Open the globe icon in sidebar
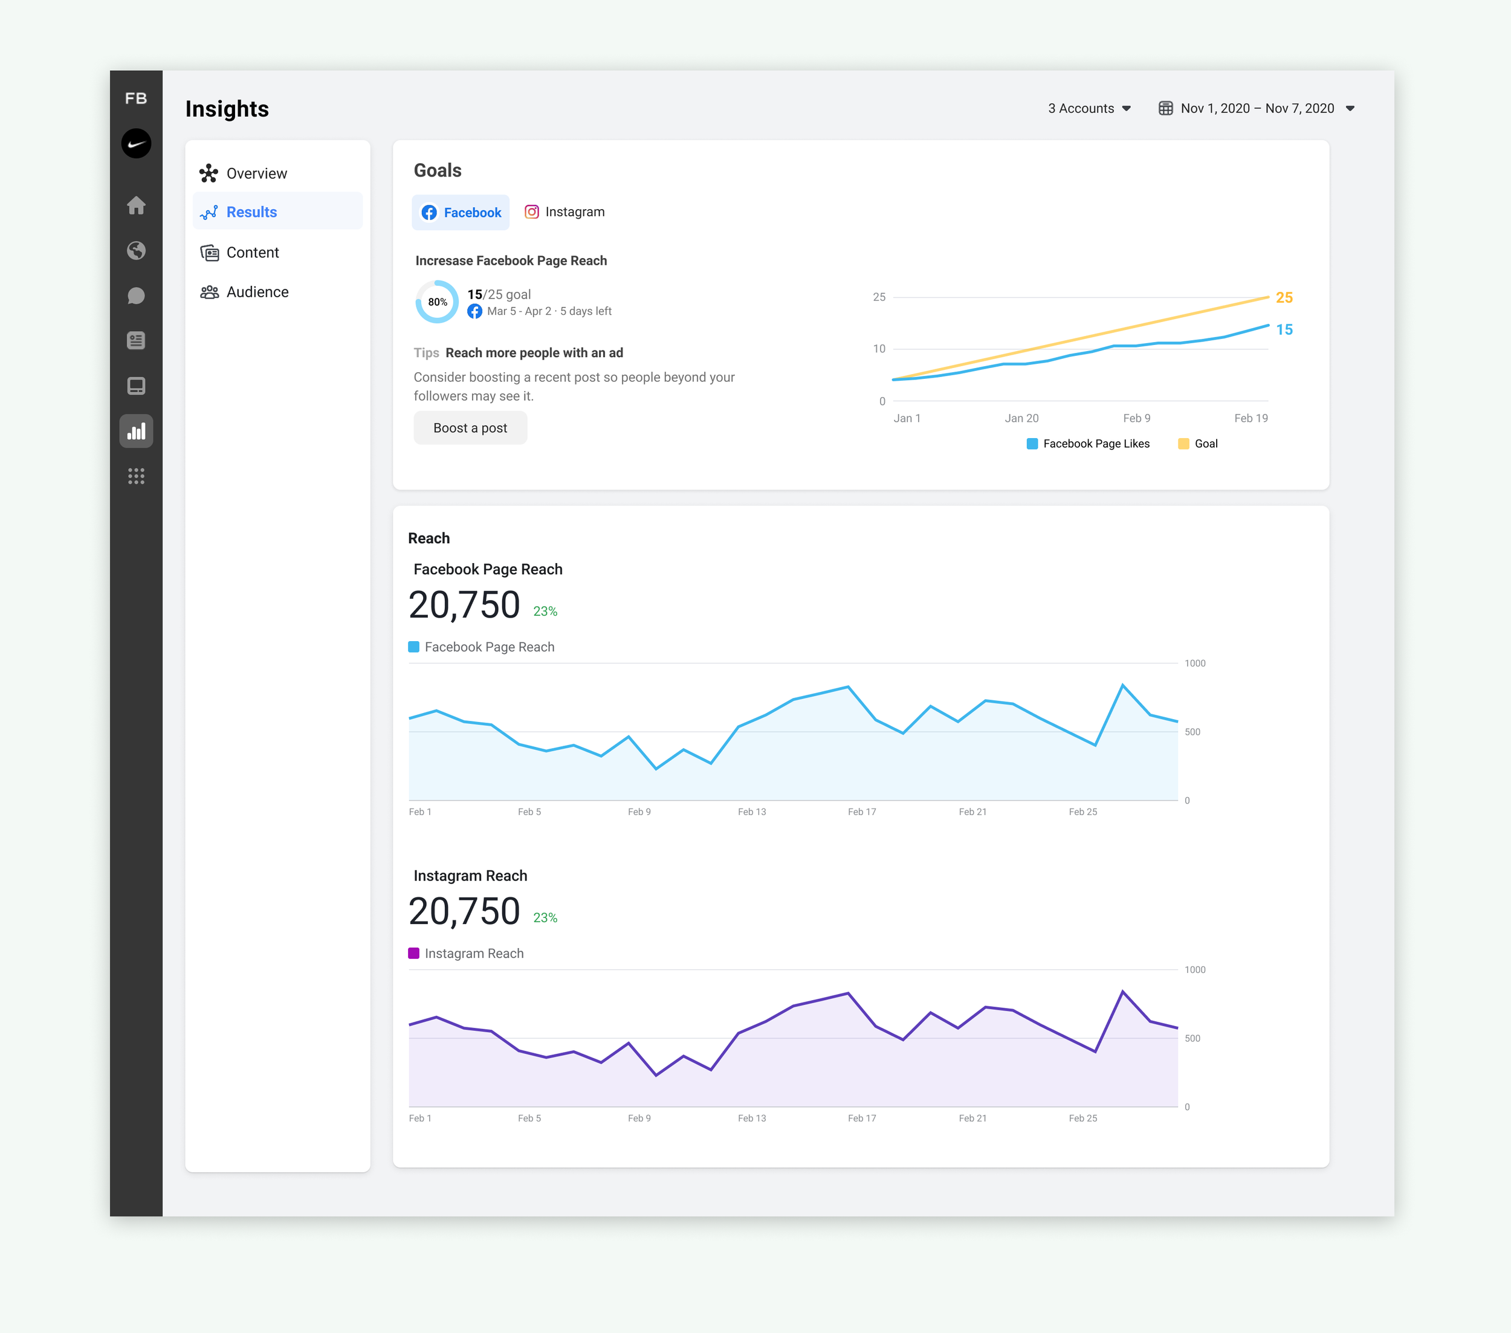 tap(136, 251)
